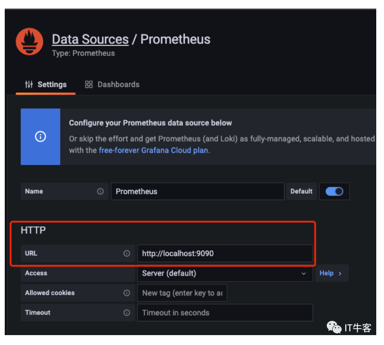Click the Prometheus flame logo icon
Image resolution: width=384 pixels, height=345 pixels.
tap(29, 42)
